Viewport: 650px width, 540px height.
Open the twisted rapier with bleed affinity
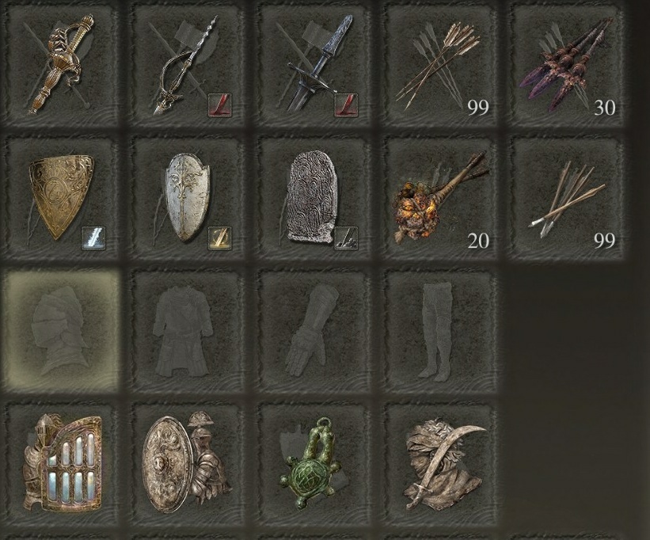[186, 66]
